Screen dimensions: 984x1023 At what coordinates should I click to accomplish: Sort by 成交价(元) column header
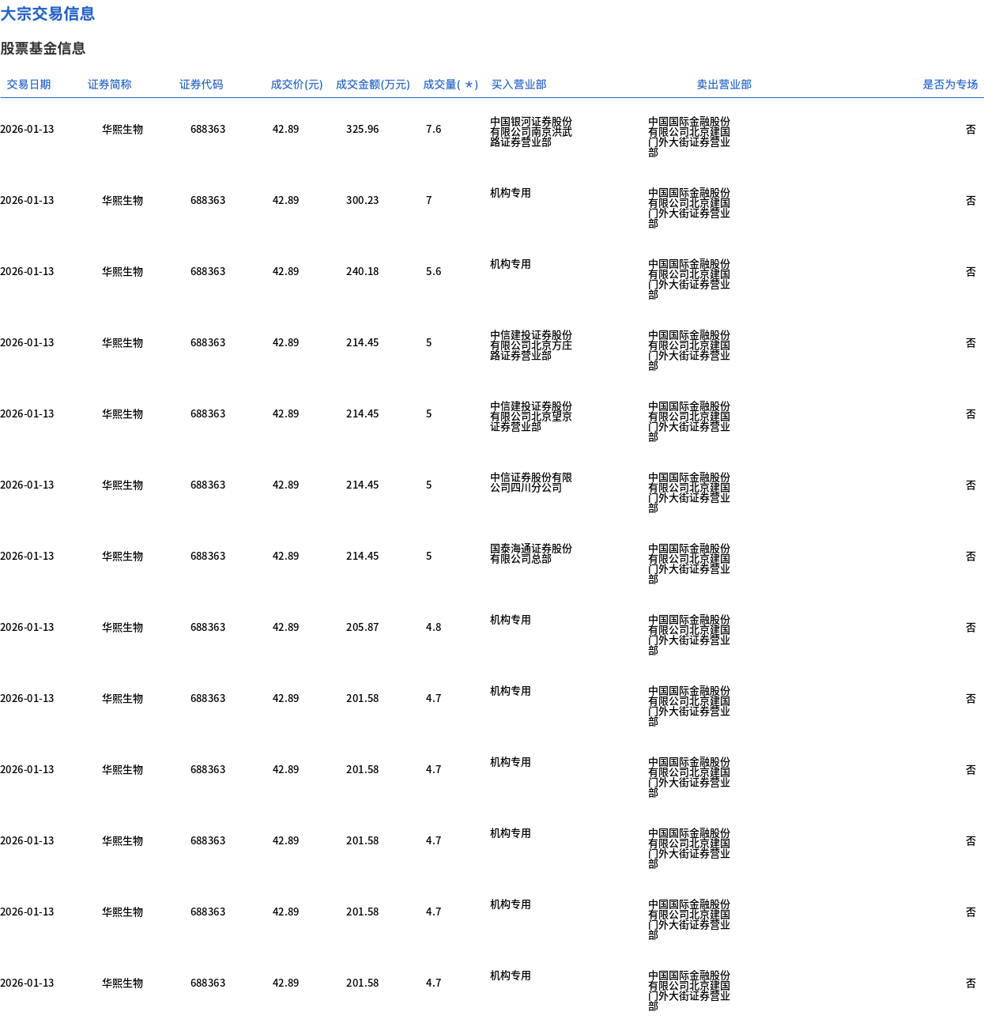[296, 85]
